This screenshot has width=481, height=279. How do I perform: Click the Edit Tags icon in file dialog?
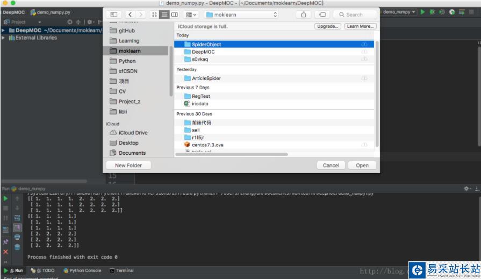(x=322, y=15)
